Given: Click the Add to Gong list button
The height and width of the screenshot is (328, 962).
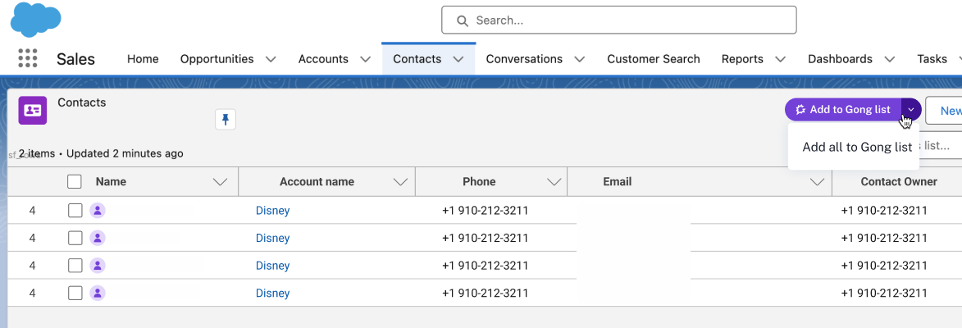Looking at the screenshot, I should [x=844, y=110].
